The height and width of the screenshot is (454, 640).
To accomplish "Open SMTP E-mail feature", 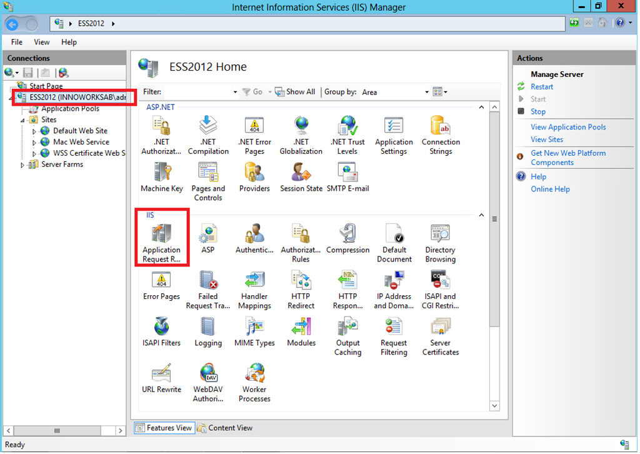I will pyautogui.click(x=347, y=177).
